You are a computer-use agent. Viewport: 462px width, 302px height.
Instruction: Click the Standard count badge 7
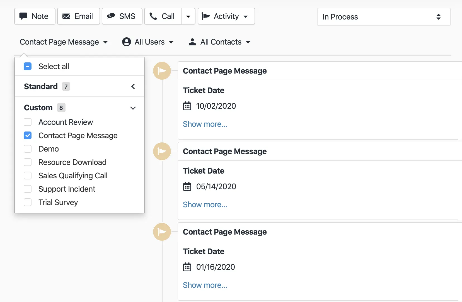(66, 86)
